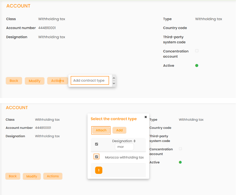Open the Actions dropdown in the view behind the dialog
The width and height of the screenshot is (236, 195).
click(x=53, y=176)
